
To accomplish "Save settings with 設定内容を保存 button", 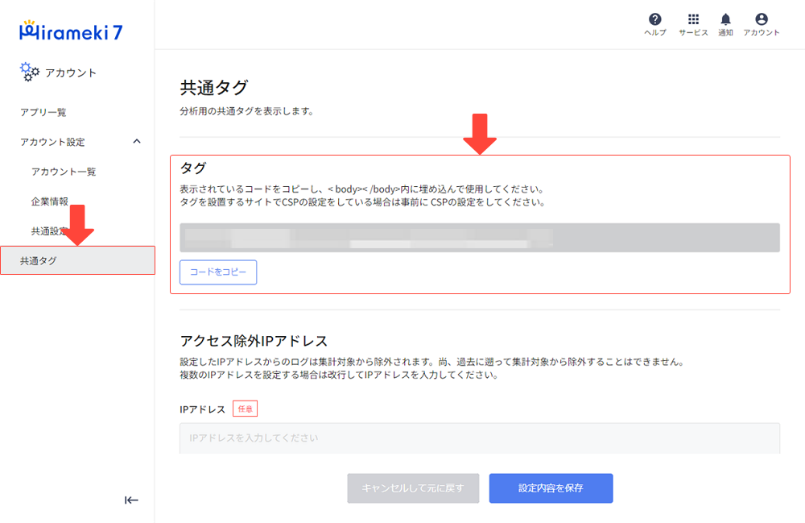I will (x=551, y=488).
